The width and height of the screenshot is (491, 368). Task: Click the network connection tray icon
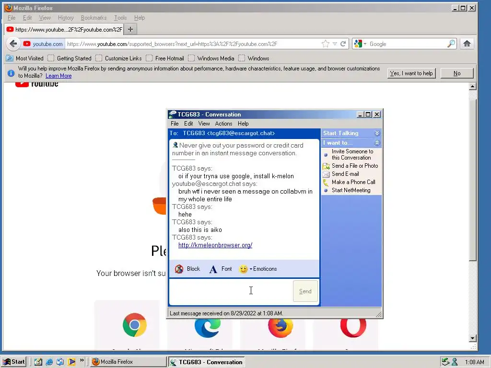tap(445, 362)
